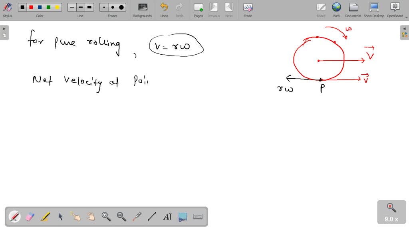Image resolution: width=409 pixels, height=230 pixels.
Task: Open the Capture part of screen tool
Action: coord(183,216)
